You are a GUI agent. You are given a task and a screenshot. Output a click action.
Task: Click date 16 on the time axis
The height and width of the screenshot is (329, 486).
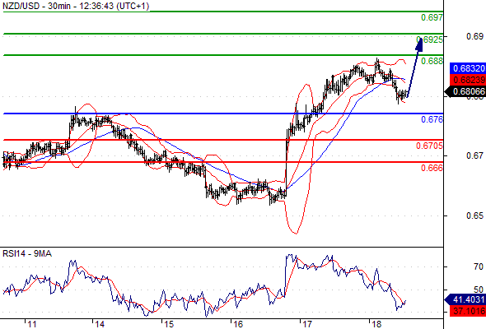pos(238,324)
